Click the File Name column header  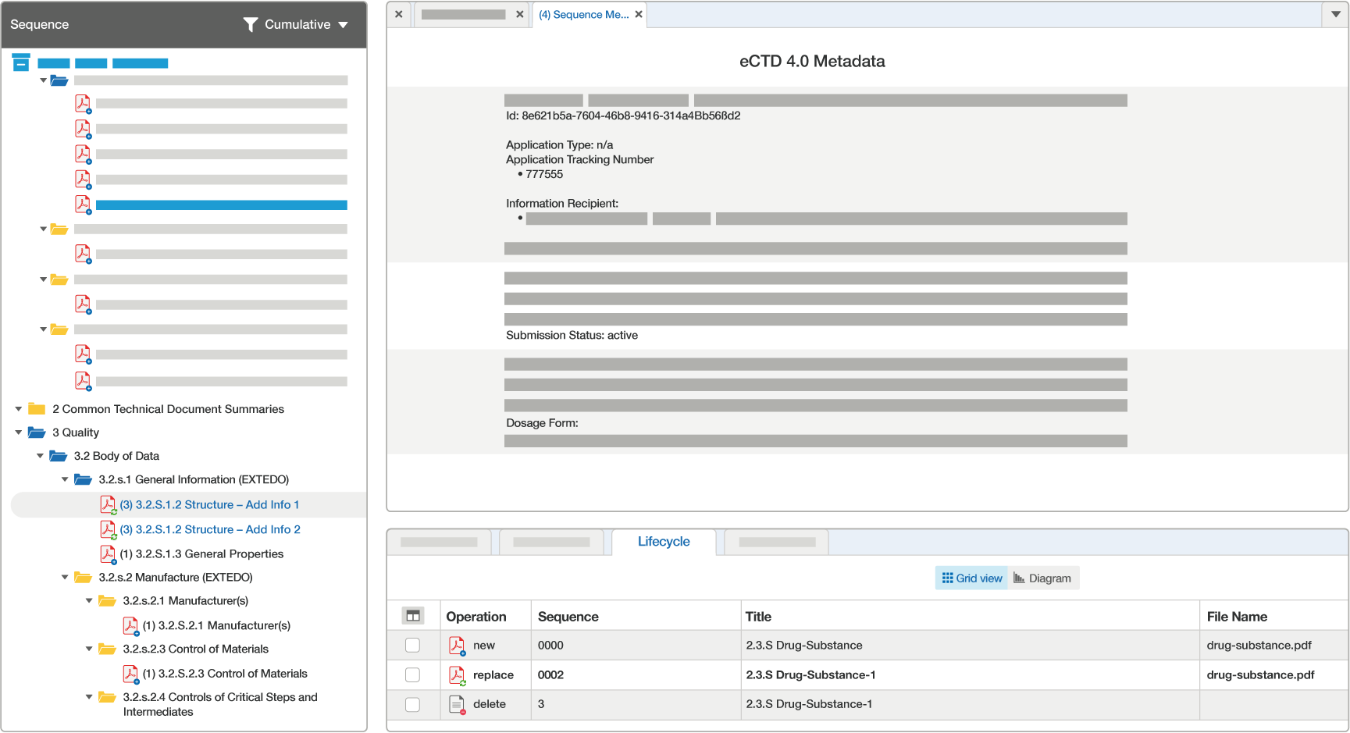[1237, 617]
